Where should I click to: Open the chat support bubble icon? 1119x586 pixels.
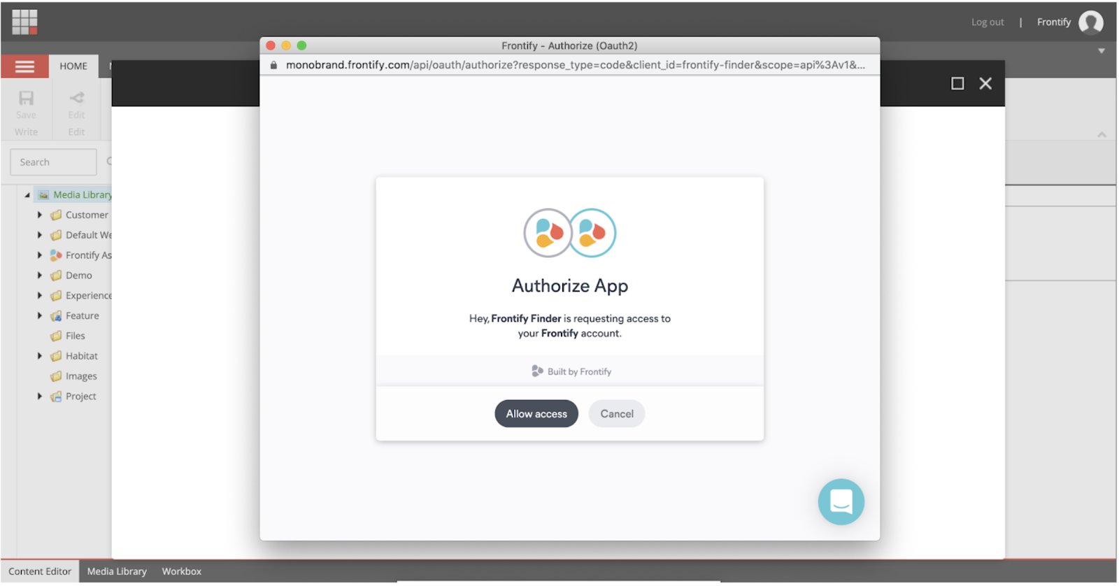pyautogui.click(x=841, y=502)
